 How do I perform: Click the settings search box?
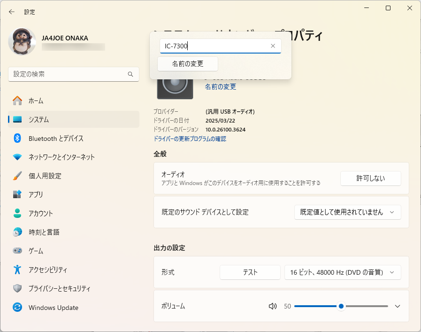pyautogui.click(x=74, y=74)
